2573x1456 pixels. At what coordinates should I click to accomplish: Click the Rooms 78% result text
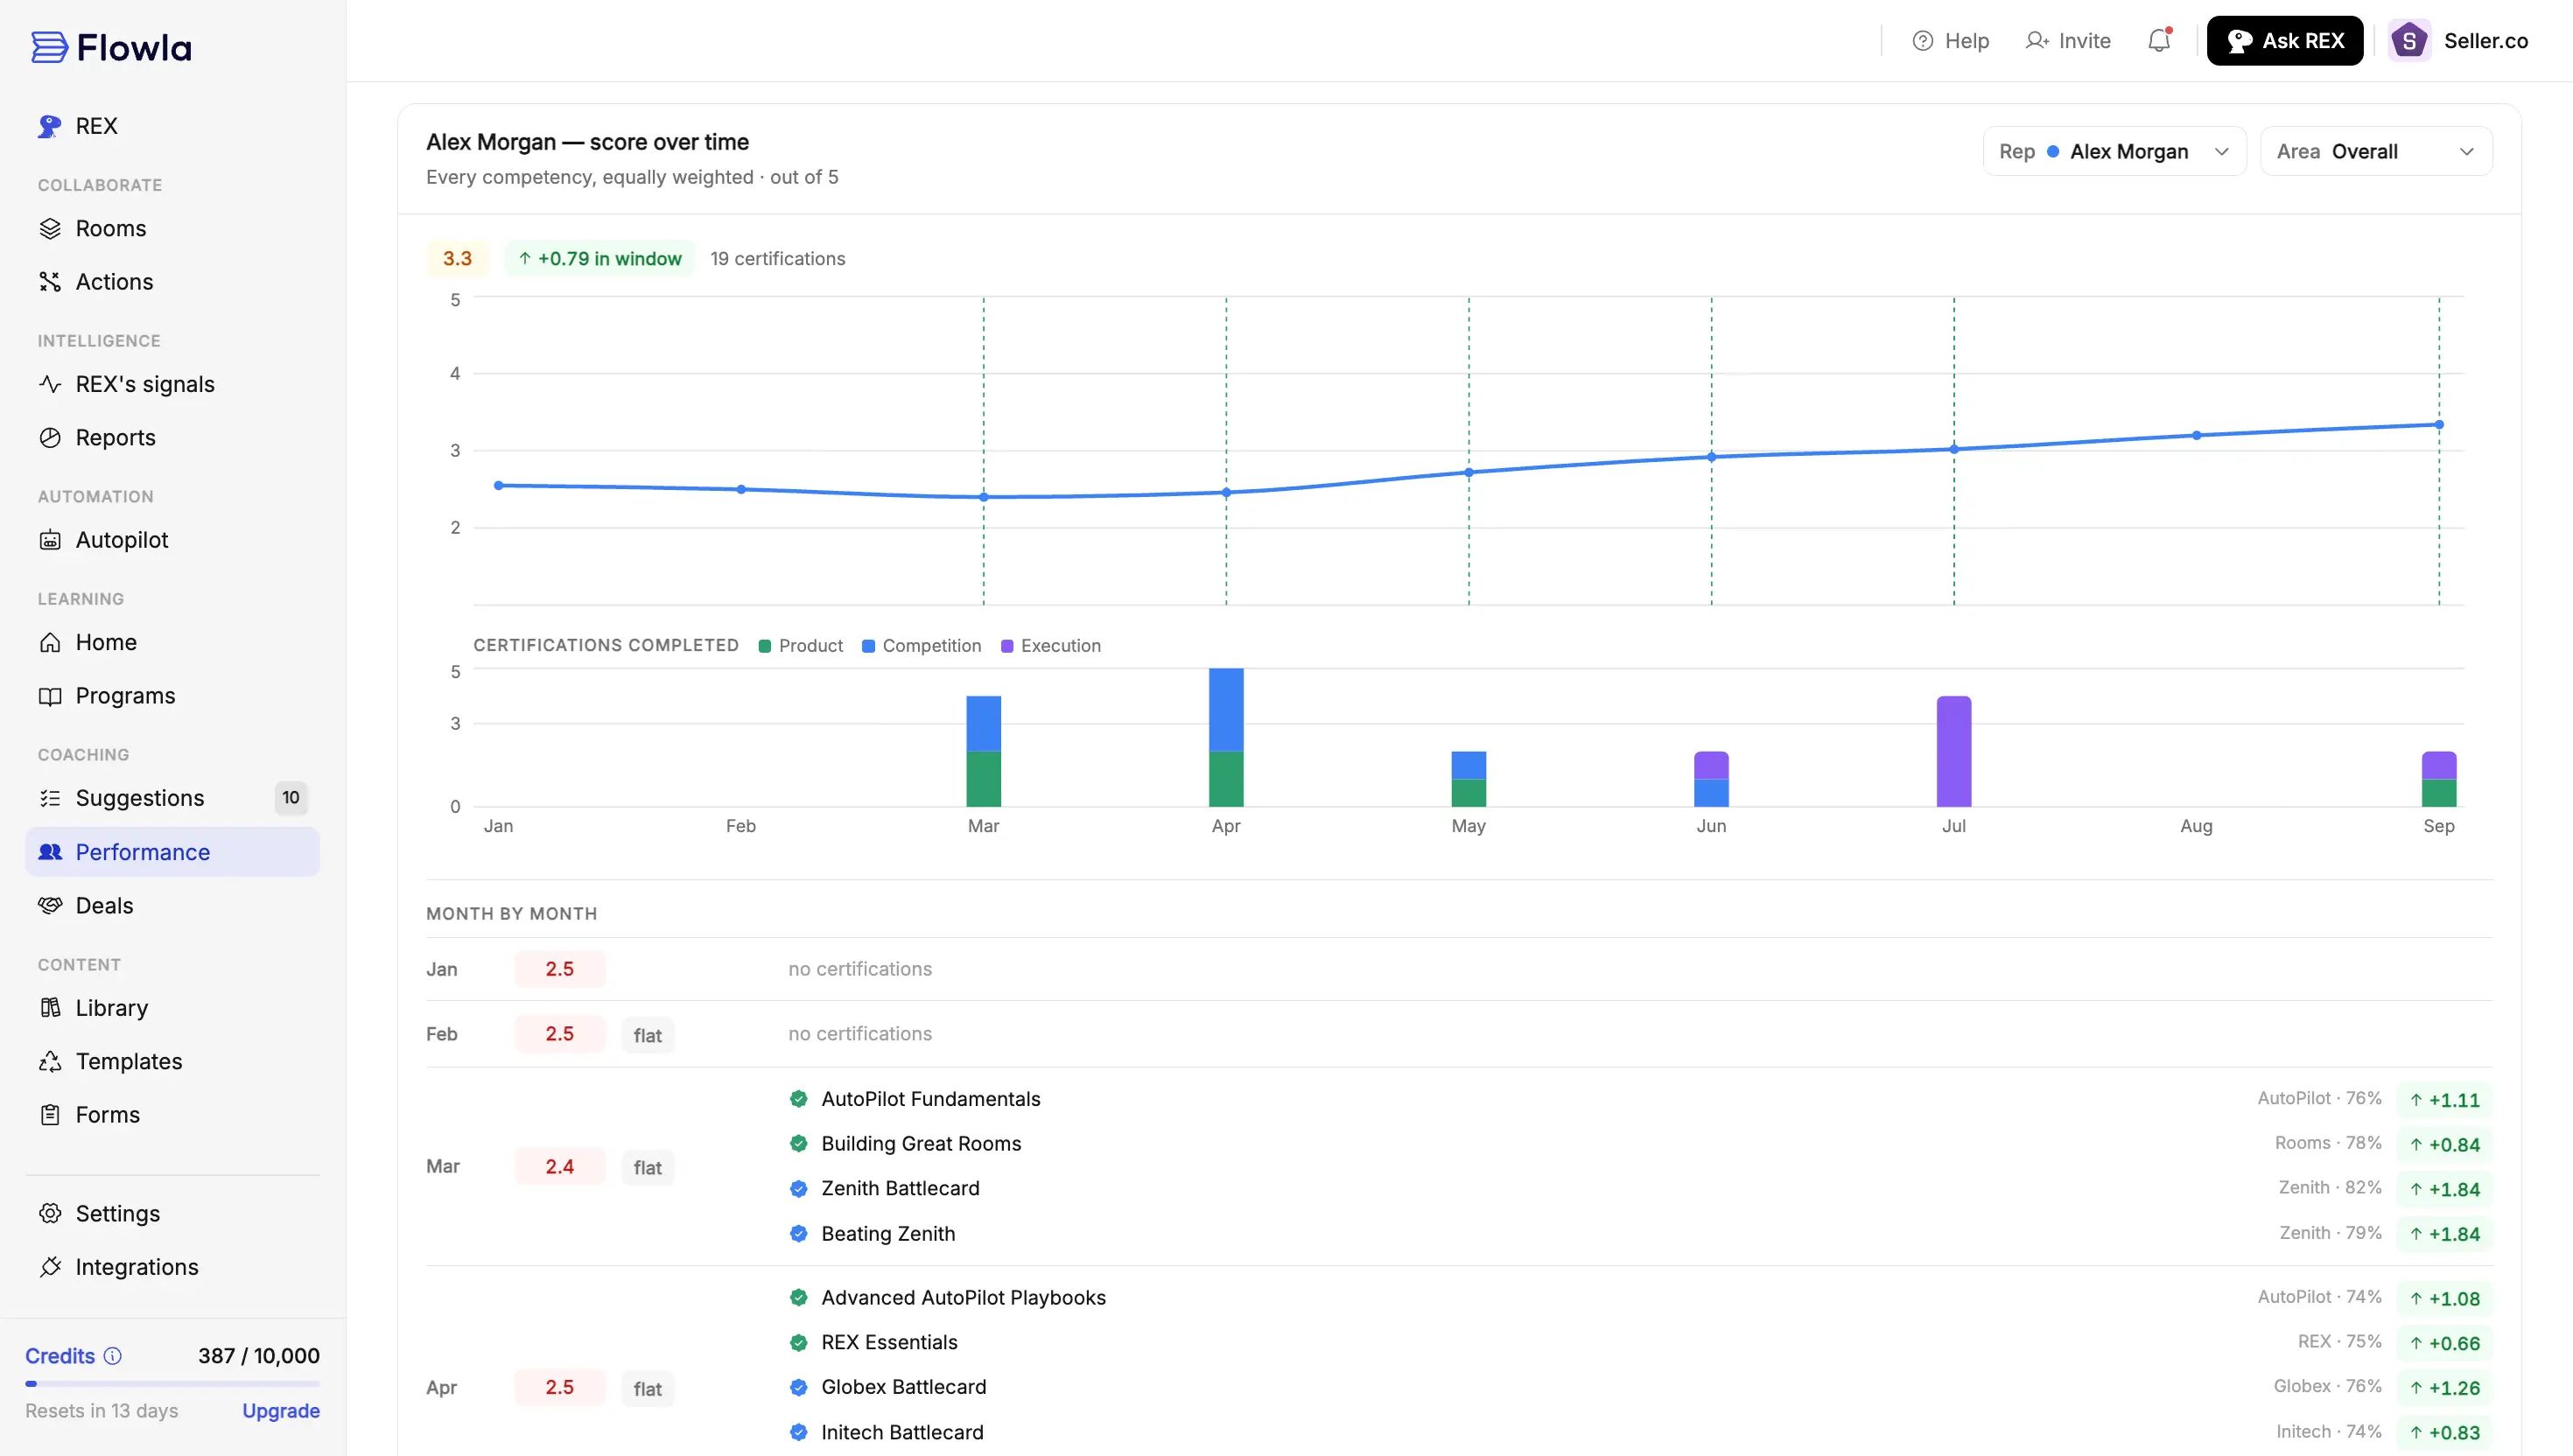pyautogui.click(x=2328, y=1143)
